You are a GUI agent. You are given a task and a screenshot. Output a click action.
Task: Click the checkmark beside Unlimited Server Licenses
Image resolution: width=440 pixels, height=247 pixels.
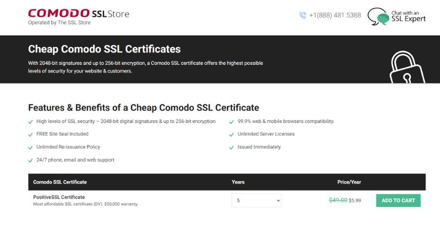pos(231,134)
